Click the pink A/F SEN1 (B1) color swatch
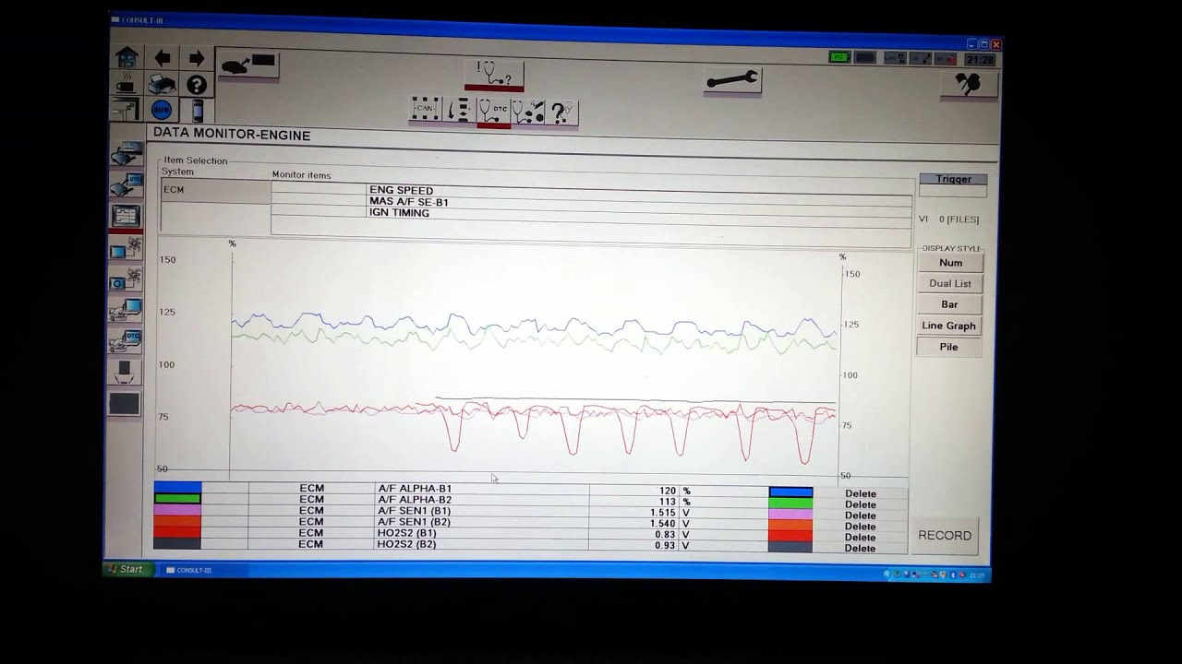Image resolution: width=1182 pixels, height=664 pixels. pyautogui.click(x=177, y=510)
